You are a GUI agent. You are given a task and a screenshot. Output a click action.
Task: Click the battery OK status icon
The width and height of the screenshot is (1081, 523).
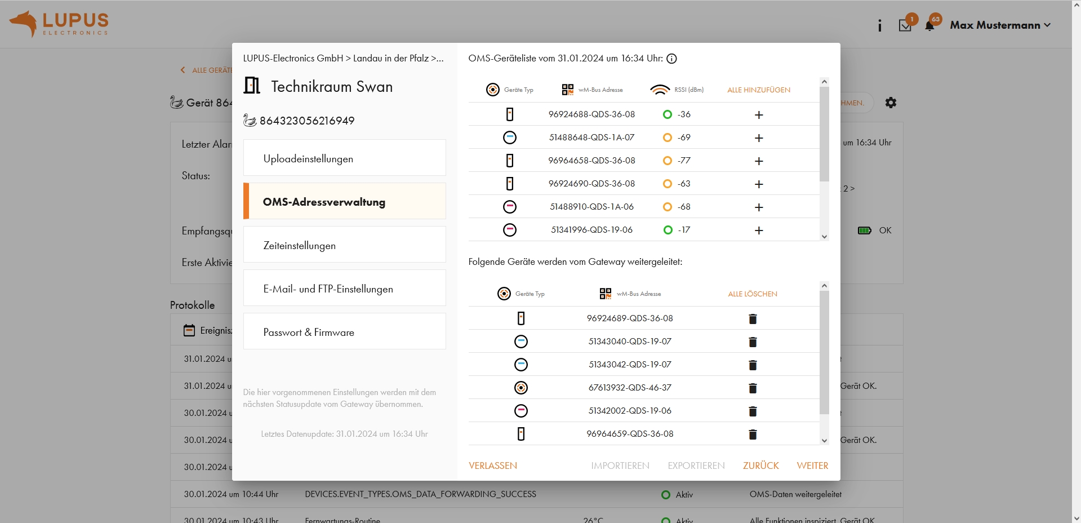(x=865, y=231)
